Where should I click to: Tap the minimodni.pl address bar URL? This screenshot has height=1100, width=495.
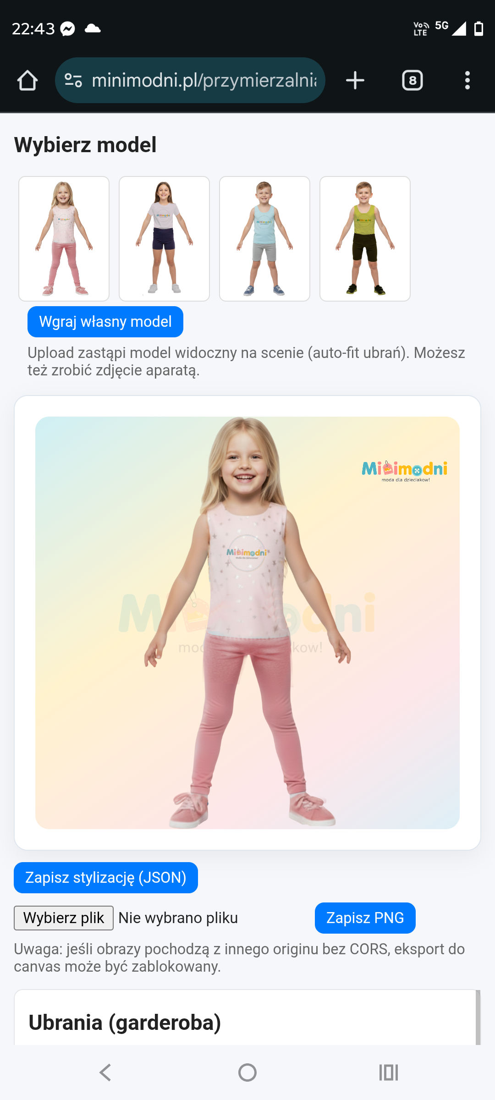point(204,80)
